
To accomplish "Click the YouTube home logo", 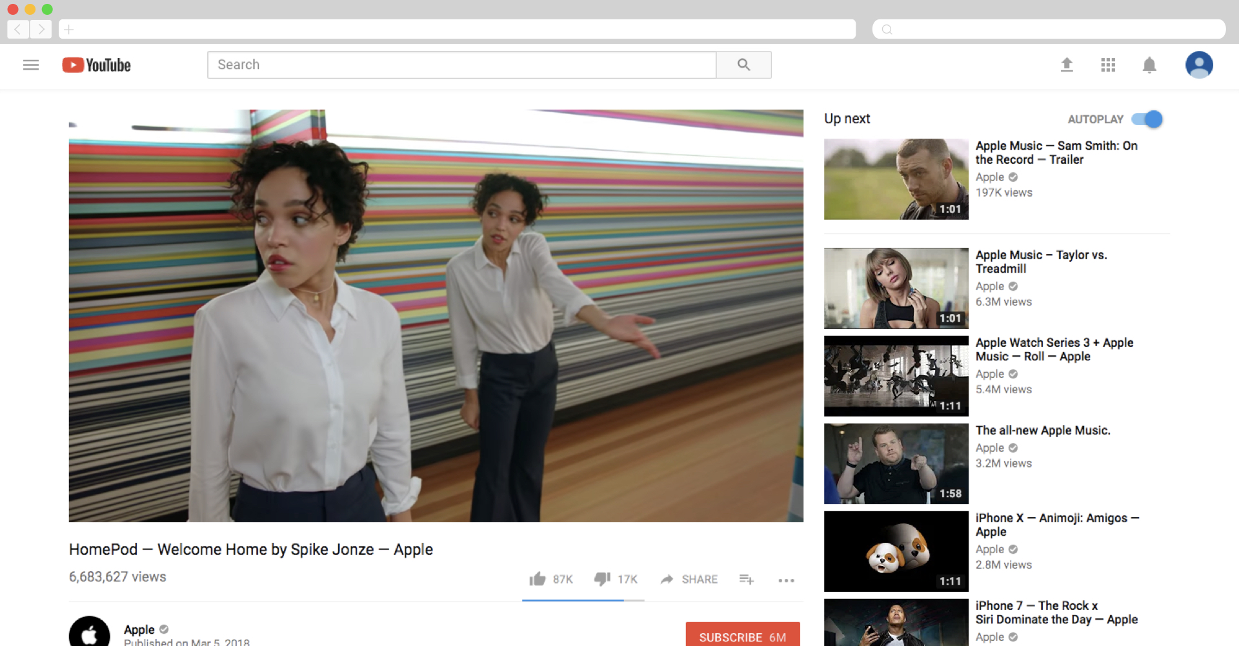I will (x=96, y=64).
